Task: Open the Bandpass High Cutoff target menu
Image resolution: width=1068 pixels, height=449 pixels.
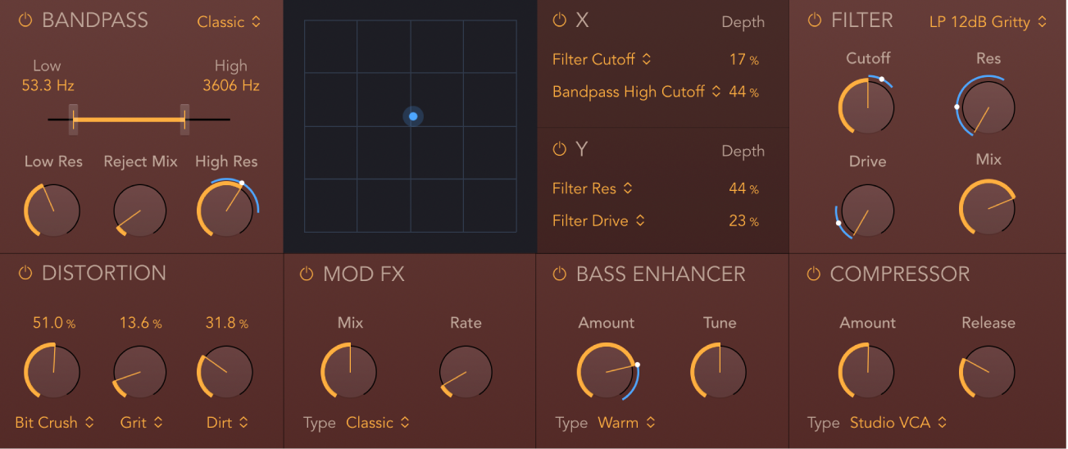Action: point(636,92)
